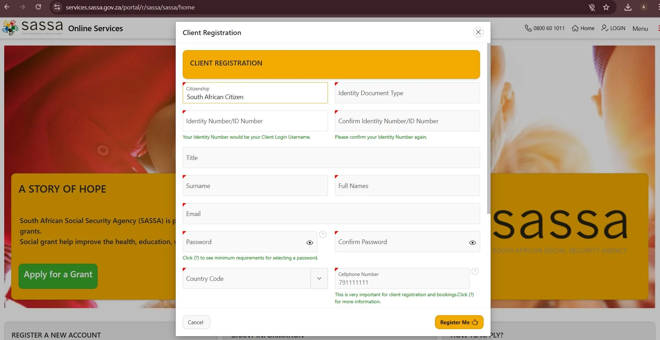Open the Title selection field

(331, 158)
